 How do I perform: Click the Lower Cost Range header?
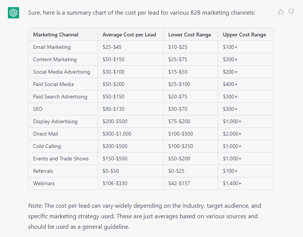tap(190, 35)
